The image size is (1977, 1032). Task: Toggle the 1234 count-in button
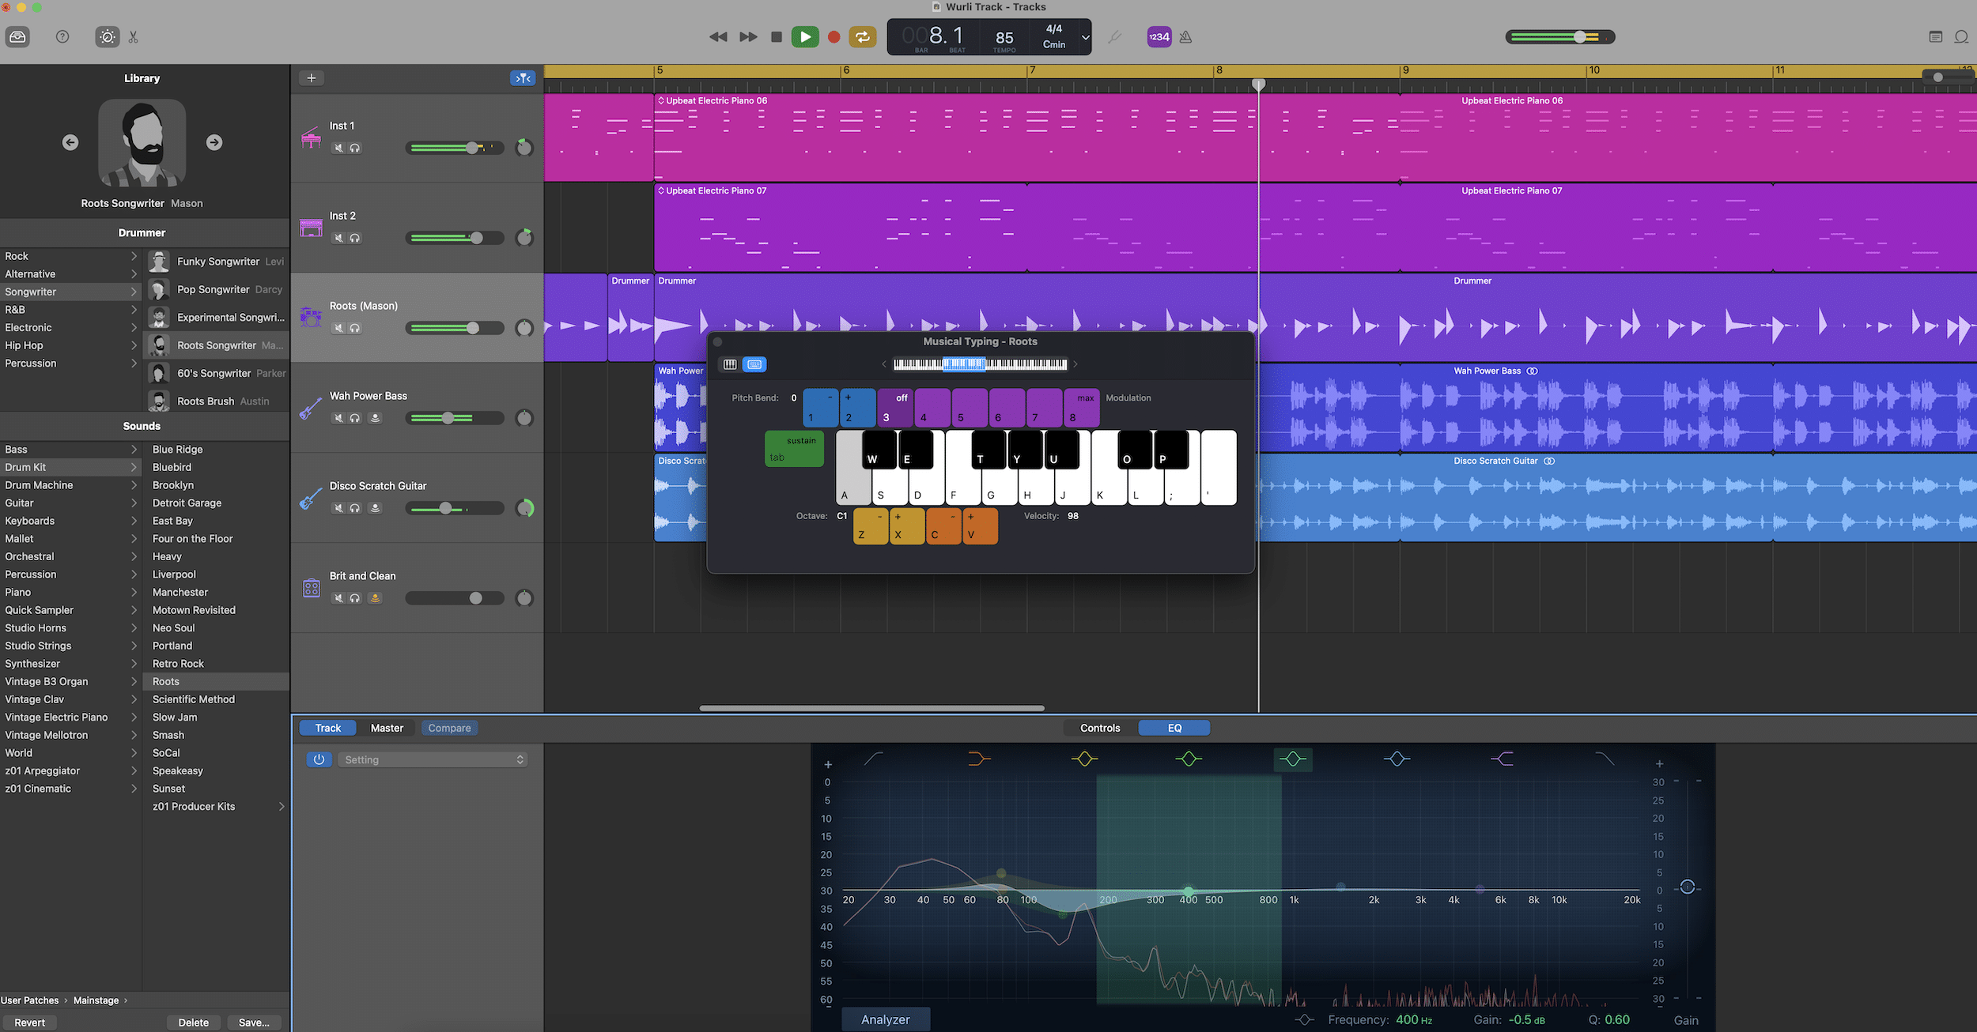coord(1159,37)
